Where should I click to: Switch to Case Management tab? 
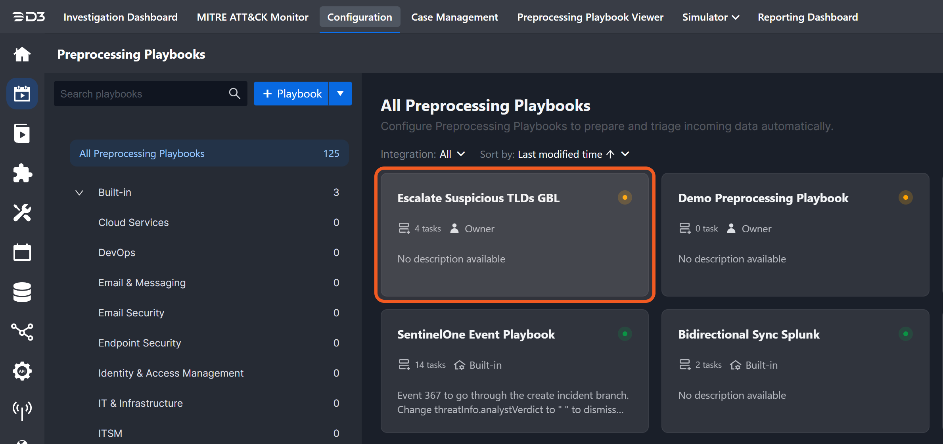pyautogui.click(x=454, y=17)
